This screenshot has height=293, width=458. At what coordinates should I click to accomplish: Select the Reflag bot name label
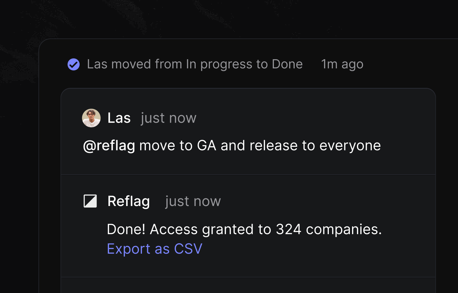(129, 201)
